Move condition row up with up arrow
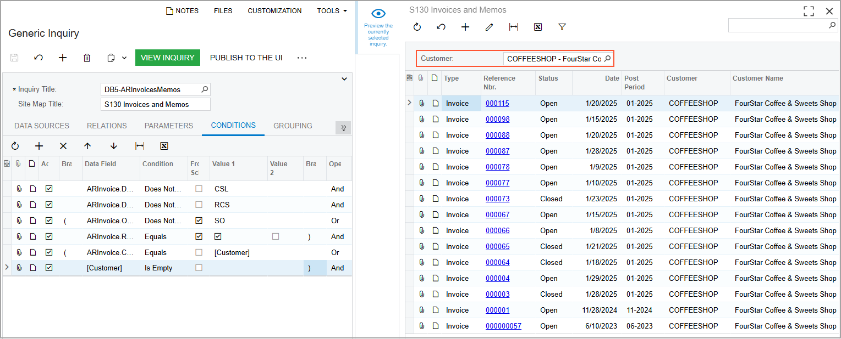The height and width of the screenshot is (339, 841). click(87, 146)
